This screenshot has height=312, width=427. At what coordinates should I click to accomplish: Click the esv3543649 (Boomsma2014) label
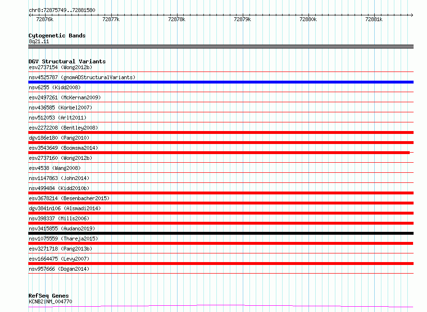coord(63,148)
